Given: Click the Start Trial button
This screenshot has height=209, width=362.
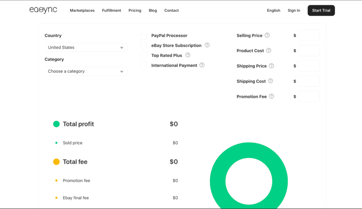Looking at the screenshot, I should click(321, 10).
